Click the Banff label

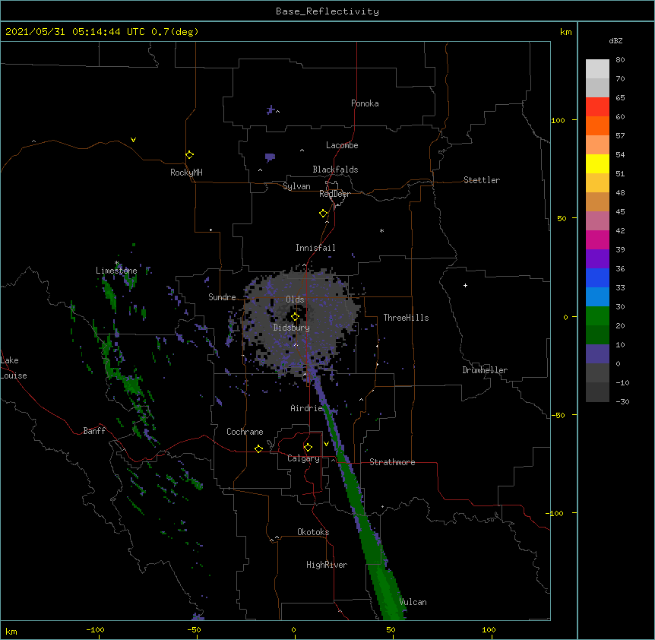(x=94, y=431)
